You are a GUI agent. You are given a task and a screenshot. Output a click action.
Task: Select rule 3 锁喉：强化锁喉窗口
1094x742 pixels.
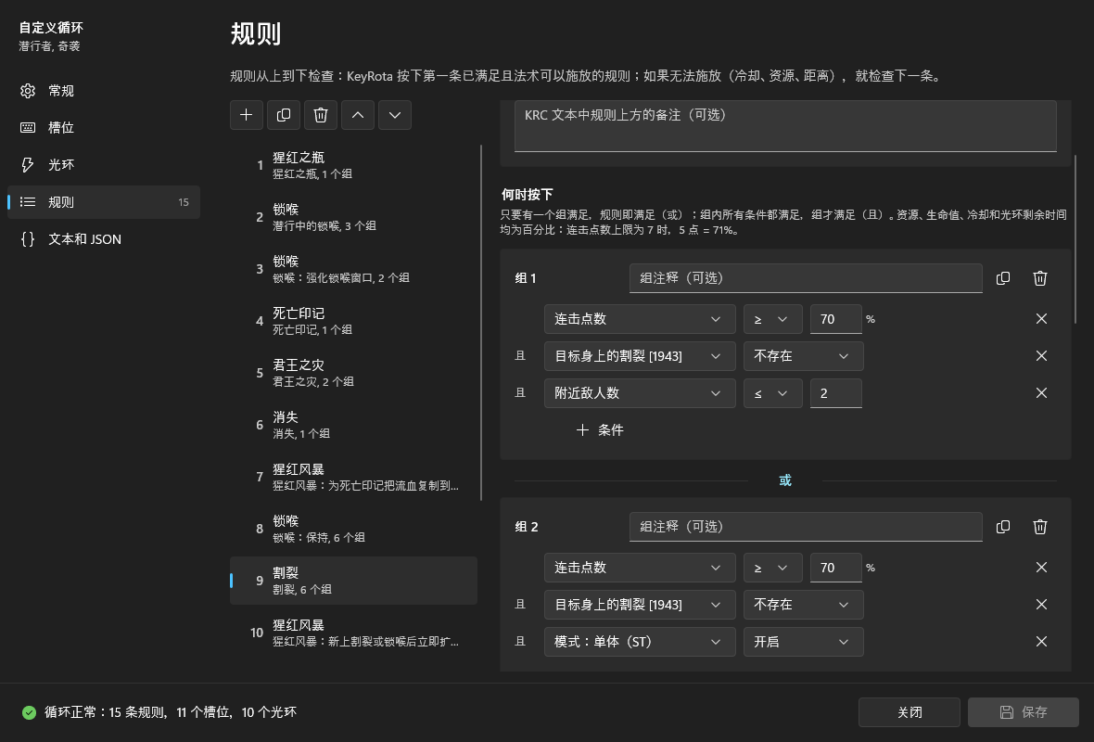pos(354,269)
